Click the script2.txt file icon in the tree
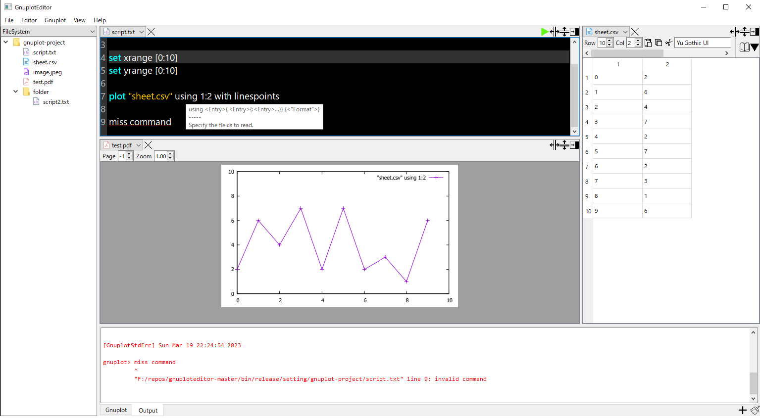 (x=36, y=101)
